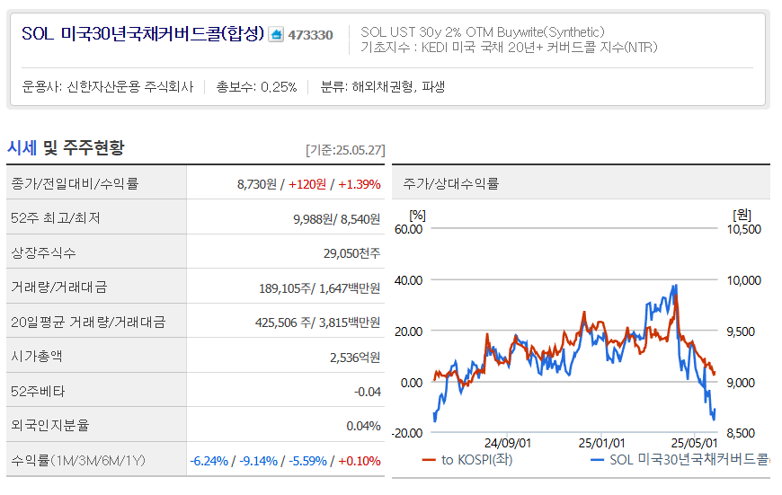The image size is (782, 495).
Task: Click the 9,500 right axis label
Action: coord(741,331)
